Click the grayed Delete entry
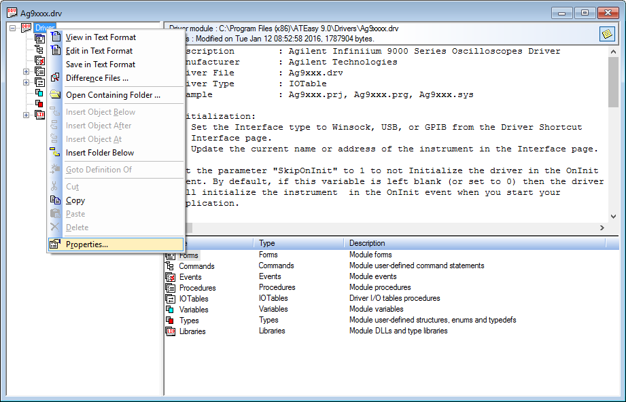The width and height of the screenshot is (626, 402). pos(116,227)
